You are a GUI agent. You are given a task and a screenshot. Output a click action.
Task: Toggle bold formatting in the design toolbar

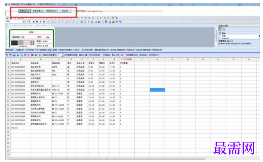pos(37,22)
